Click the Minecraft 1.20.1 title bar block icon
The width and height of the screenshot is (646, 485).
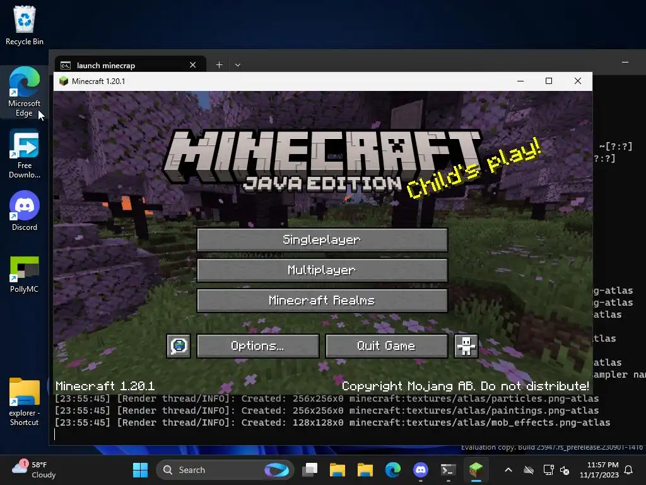(x=64, y=81)
